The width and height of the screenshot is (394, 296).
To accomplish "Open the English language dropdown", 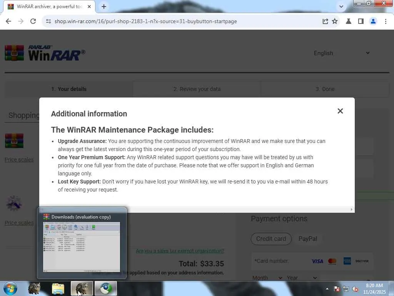I will [342, 53].
